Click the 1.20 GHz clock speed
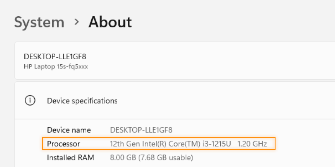 tap(252, 144)
